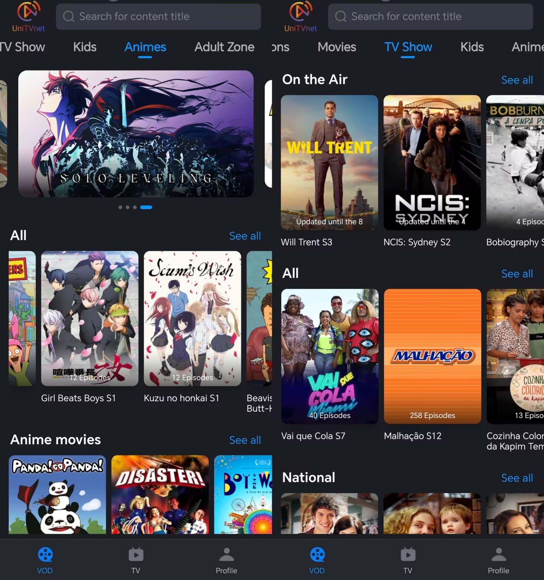See all in the TV Show All row
This screenshot has width=544, height=580.
pos(517,274)
